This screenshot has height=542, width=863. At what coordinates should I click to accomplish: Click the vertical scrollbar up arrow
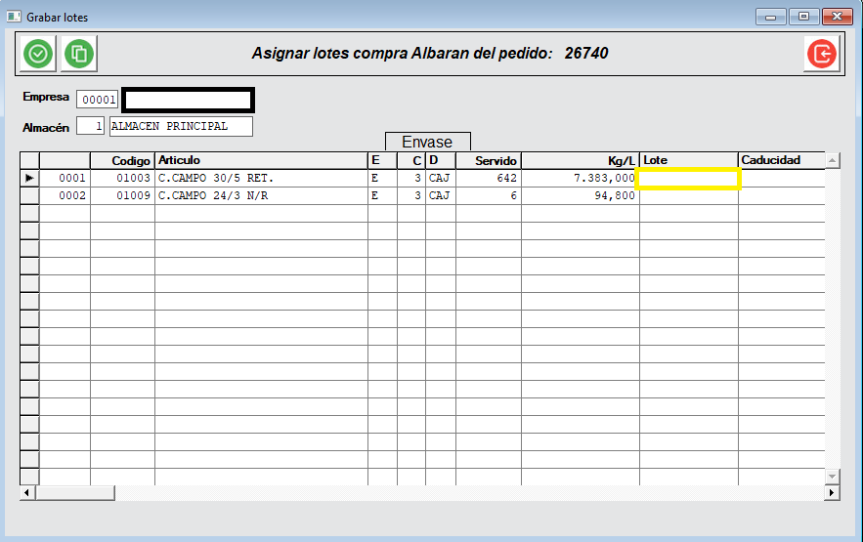coord(832,160)
